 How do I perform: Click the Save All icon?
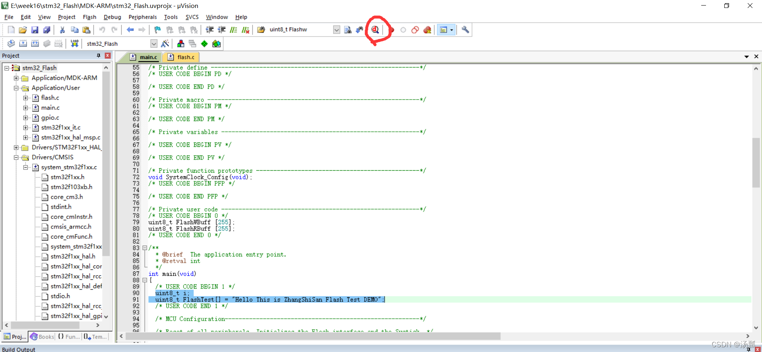[47, 30]
